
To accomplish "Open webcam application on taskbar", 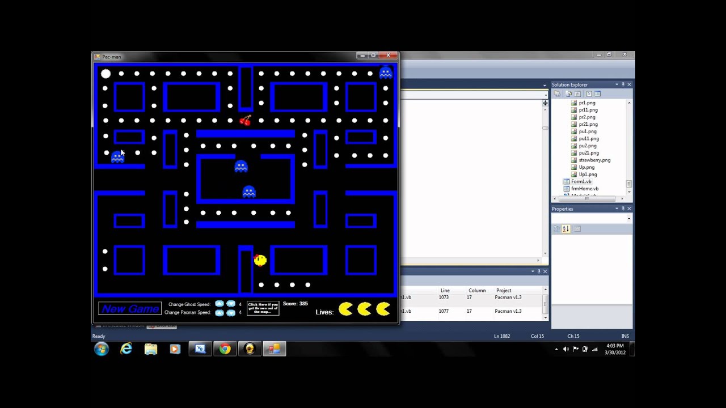I will 250,349.
